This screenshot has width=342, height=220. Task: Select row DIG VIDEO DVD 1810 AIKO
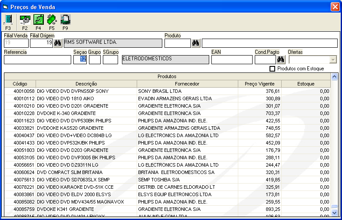coord(167,99)
